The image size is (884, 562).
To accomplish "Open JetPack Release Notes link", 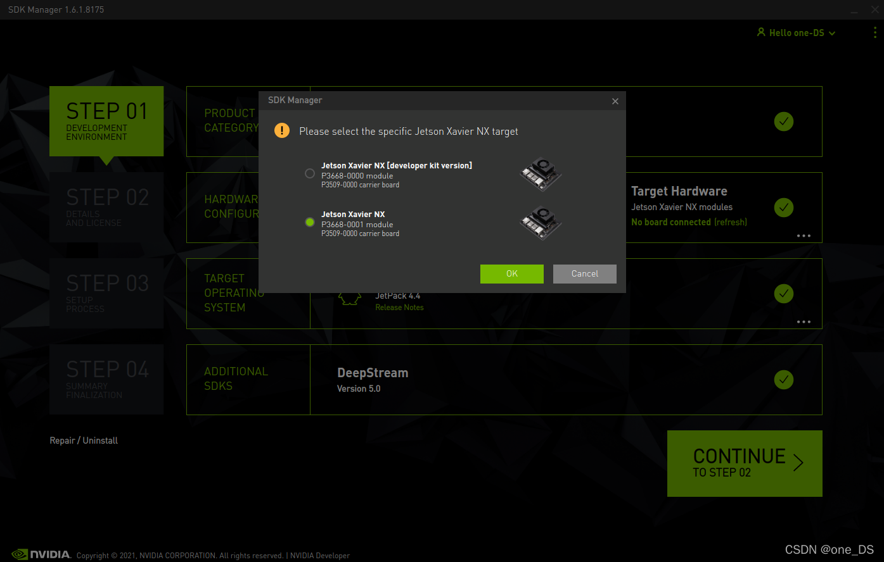I will coord(399,308).
